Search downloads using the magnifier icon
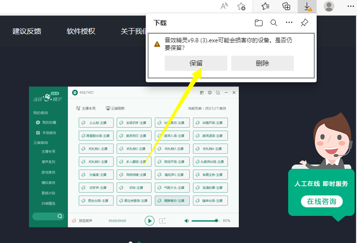357x243 pixels. [273, 23]
